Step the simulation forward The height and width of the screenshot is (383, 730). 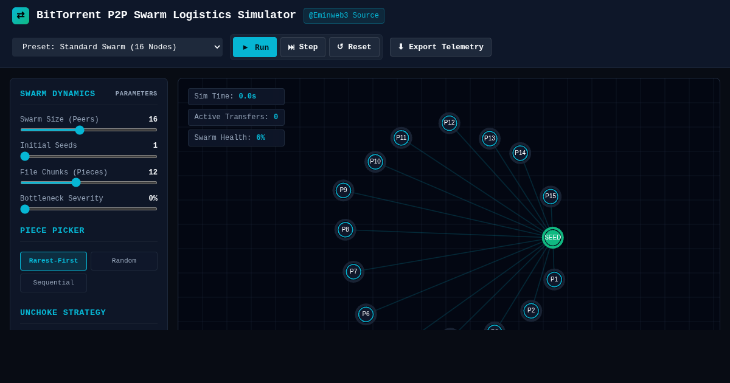tap(303, 47)
